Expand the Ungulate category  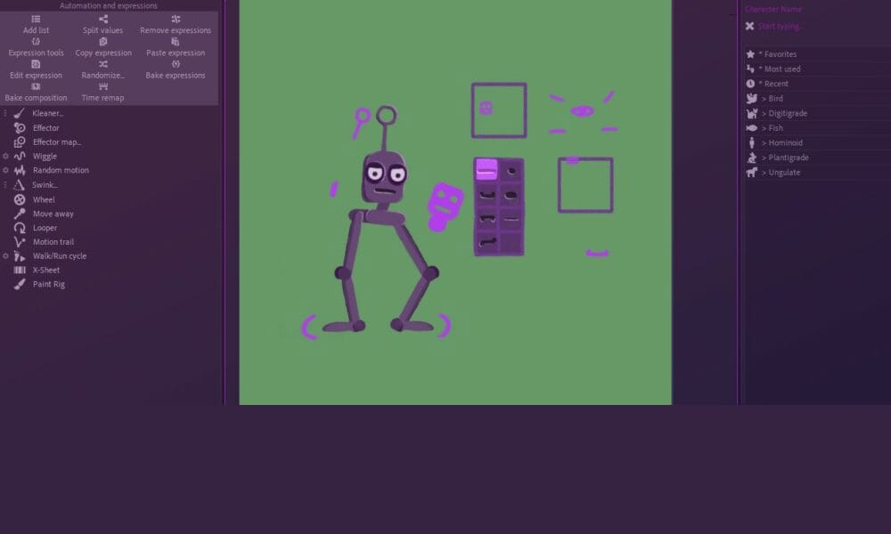click(781, 173)
